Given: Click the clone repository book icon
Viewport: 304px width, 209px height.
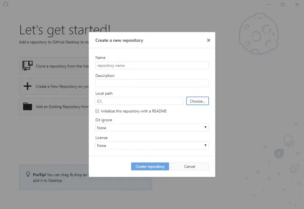Looking at the screenshot, I should coord(28,66).
